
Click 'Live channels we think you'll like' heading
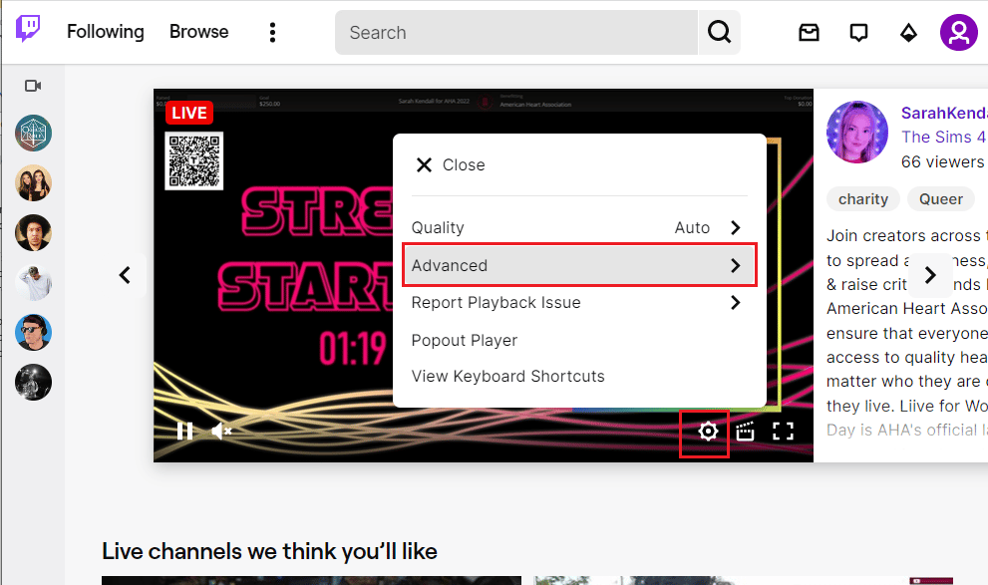[269, 551]
